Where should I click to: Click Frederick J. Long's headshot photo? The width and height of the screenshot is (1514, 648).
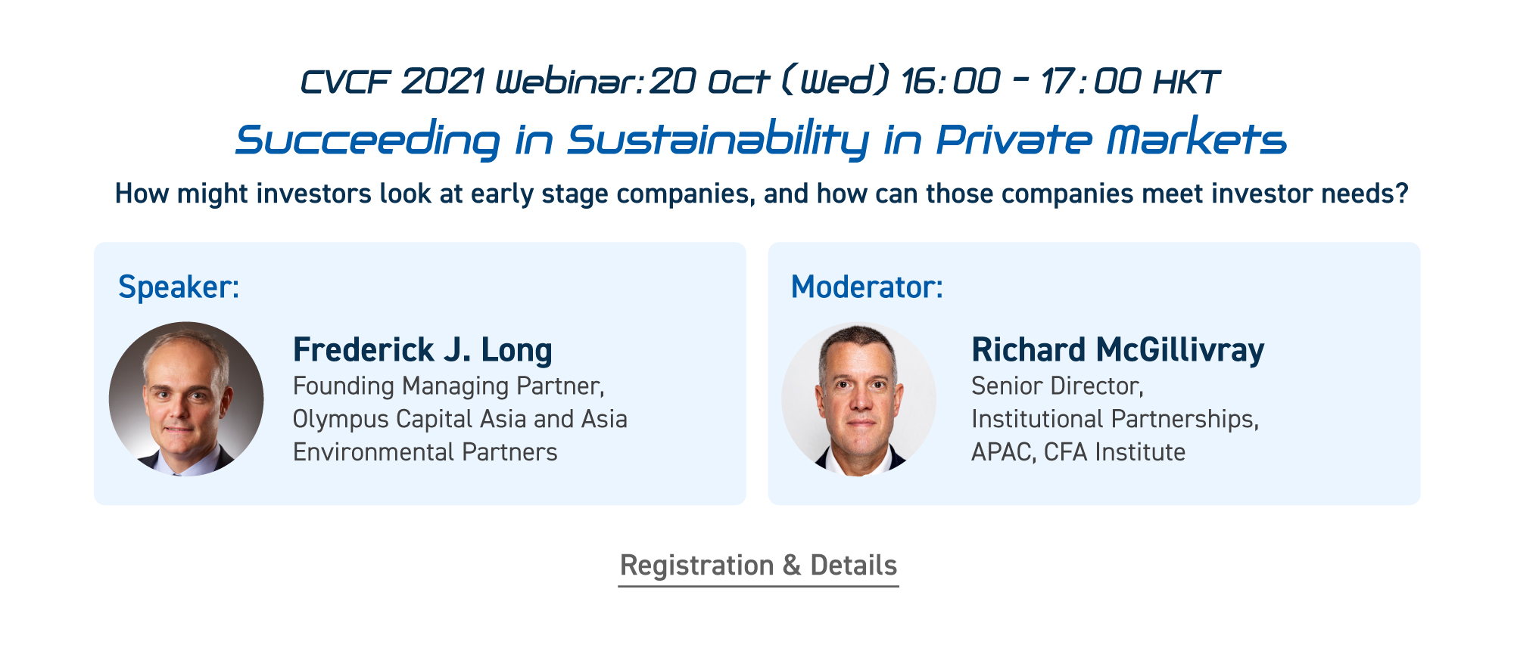coord(186,398)
